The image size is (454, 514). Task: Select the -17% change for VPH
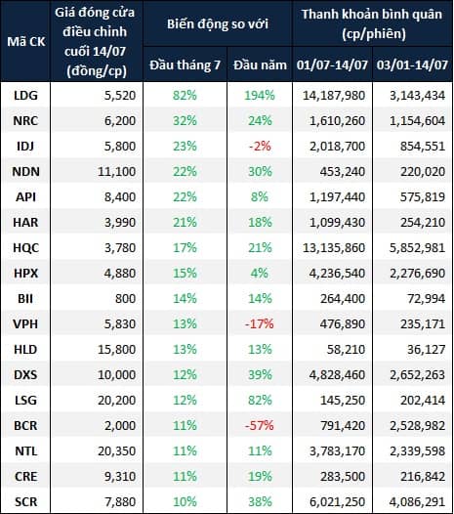(x=260, y=323)
